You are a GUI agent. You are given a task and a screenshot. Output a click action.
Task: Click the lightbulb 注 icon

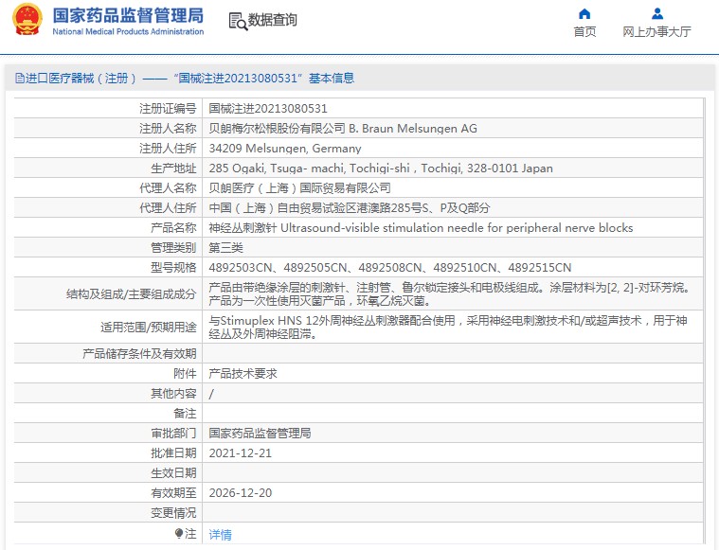coord(179,534)
